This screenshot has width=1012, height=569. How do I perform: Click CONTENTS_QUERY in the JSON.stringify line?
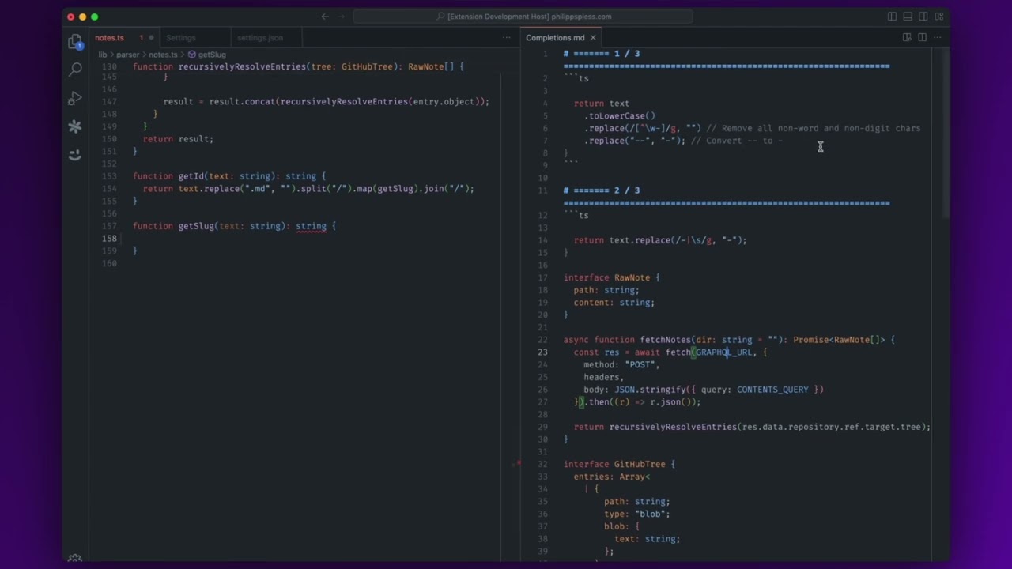pos(772,390)
